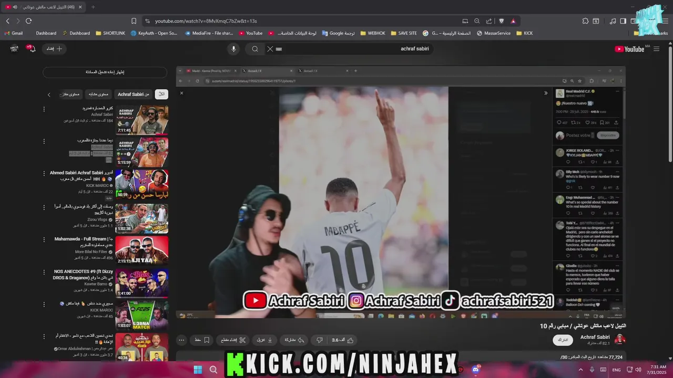673x378 pixels.
Task: Select the 'All' filter chip
Action: [x=162, y=94]
